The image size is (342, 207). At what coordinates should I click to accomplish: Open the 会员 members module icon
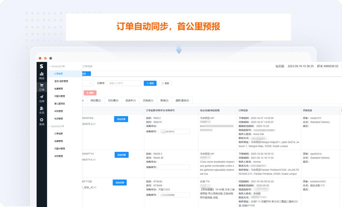coord(41,109)
